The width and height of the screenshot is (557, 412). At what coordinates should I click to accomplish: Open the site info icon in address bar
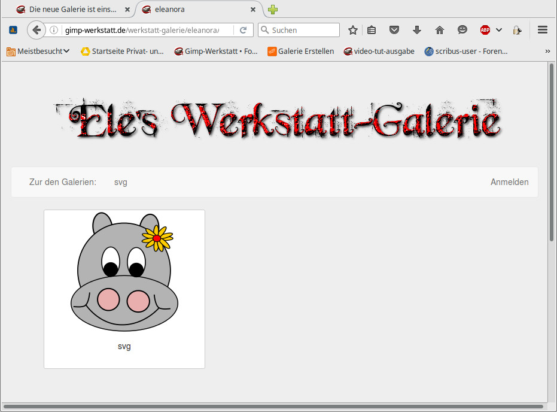(x=54, y=30)
